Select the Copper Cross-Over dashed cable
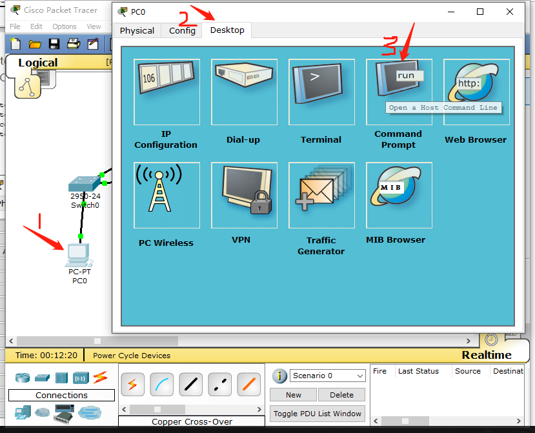 [x=219, y=385]
